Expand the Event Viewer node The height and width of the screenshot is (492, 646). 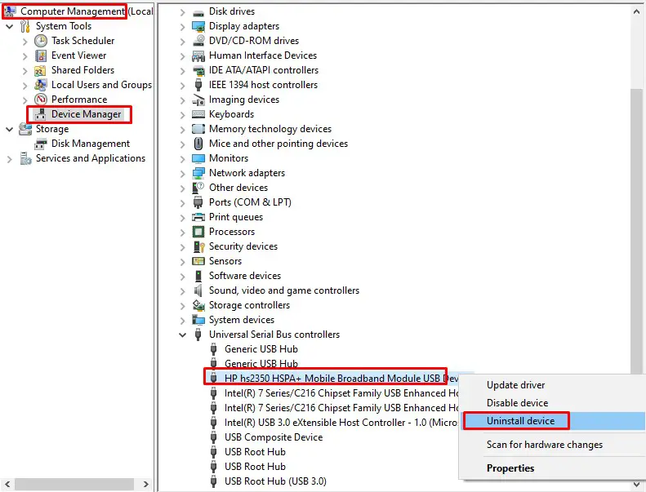pyautogui.click(x=25, y=56)
